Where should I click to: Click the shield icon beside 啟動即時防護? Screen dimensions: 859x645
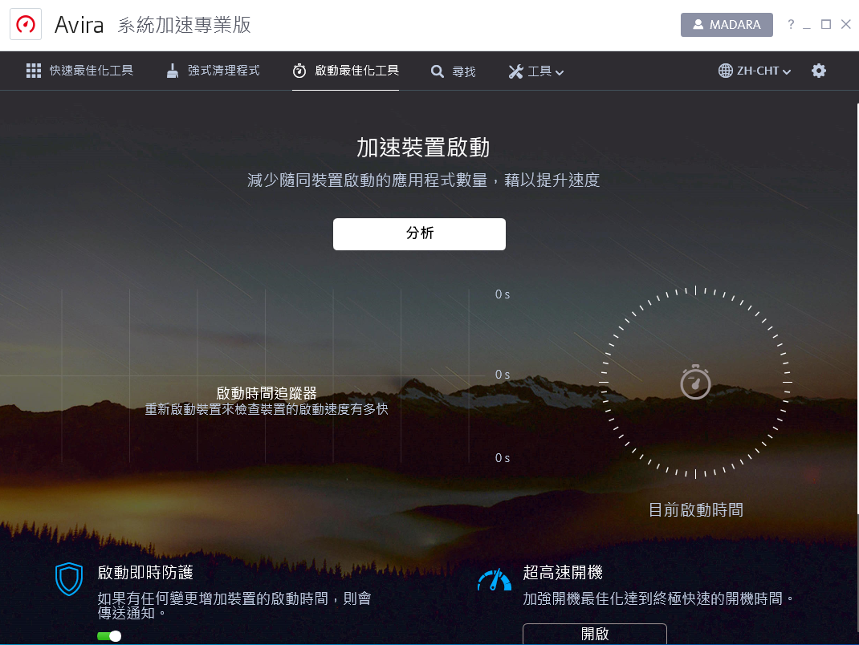coord(69,578)
